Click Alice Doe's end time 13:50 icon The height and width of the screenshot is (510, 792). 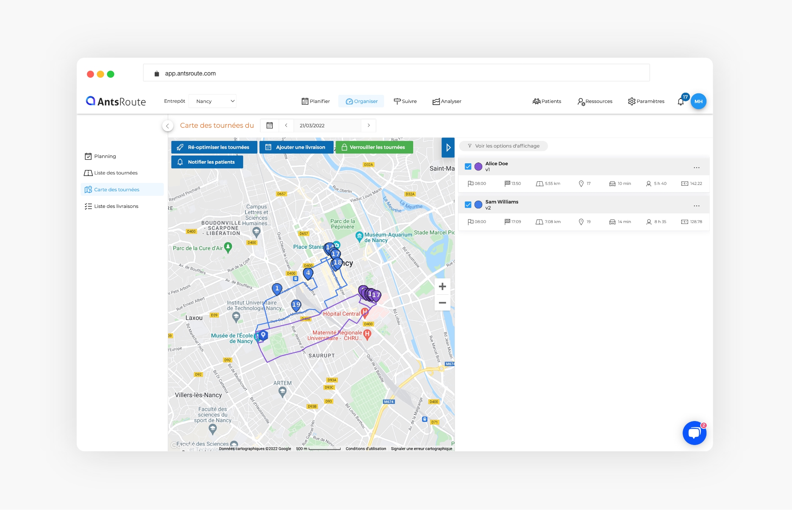click(507, 183)
